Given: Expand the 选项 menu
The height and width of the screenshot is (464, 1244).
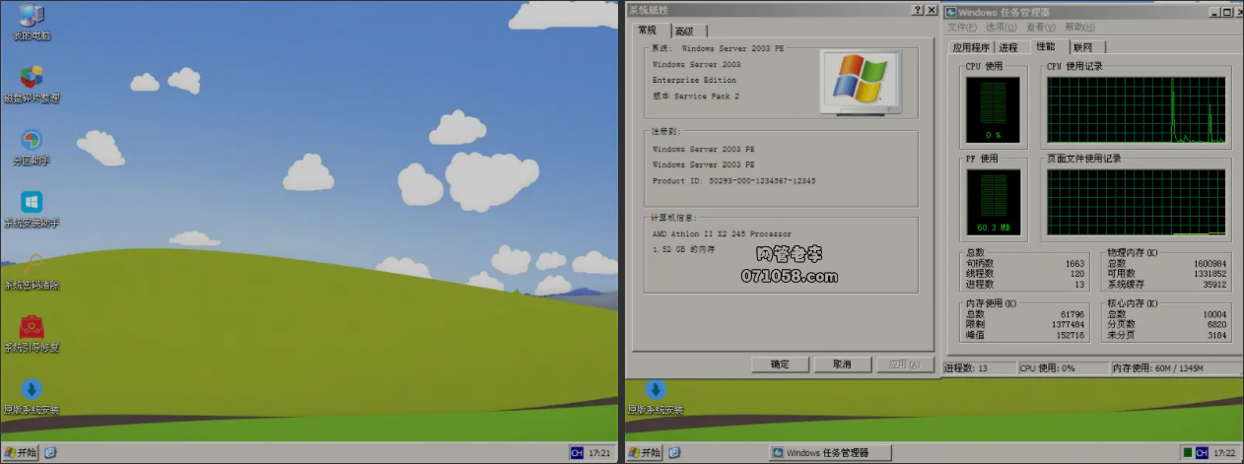Looking at the screenshot, I should pyautogui.click(x=999, y=28).
